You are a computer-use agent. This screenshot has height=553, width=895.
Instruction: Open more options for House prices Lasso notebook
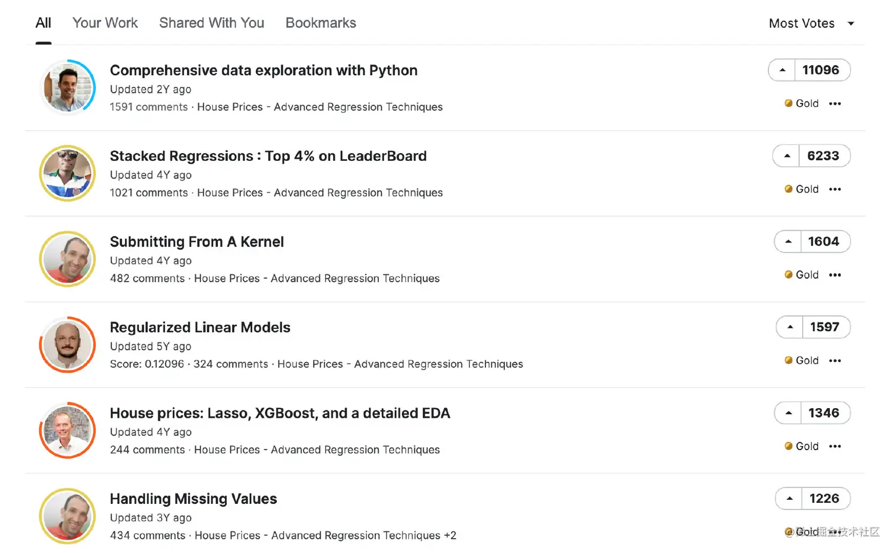(835, 447)
